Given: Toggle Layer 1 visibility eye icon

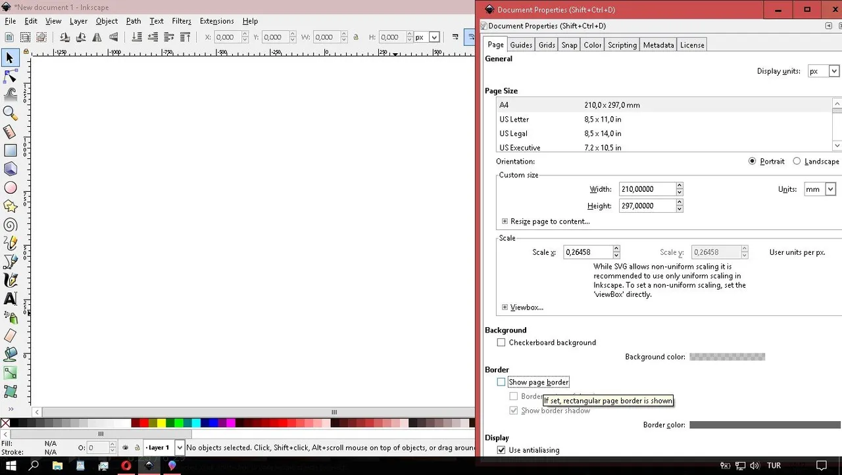Looking at the screenshot, I should tap(126, 447).
